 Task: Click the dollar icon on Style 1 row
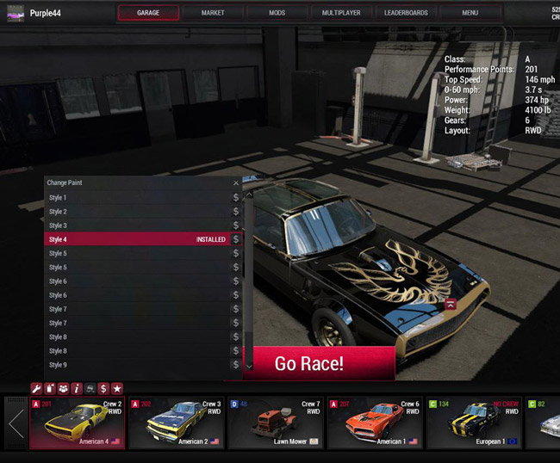[236, 198]
